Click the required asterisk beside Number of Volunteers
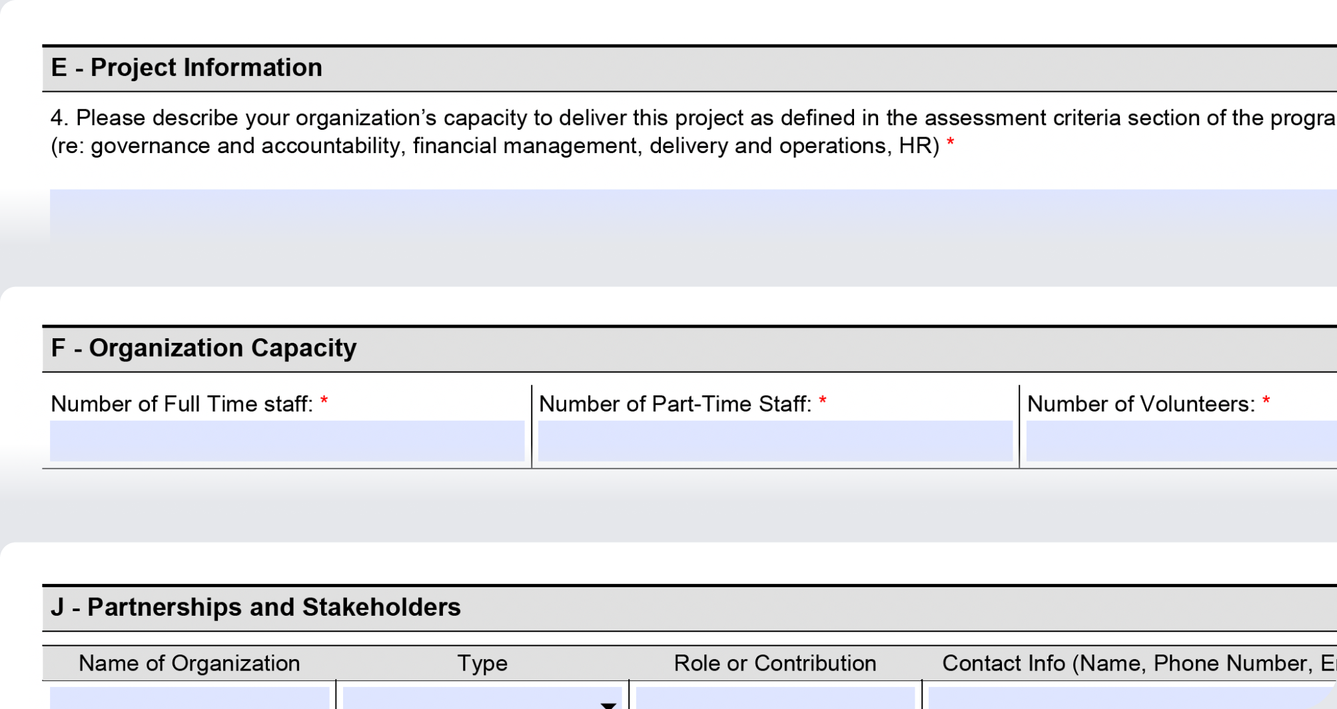Screen dimensions: 1337x709 pos(1265,401)
